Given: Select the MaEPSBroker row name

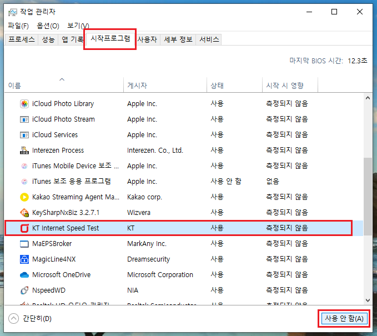Looking at the screenshot, I should pyautogui.click(x=52, y=244).
